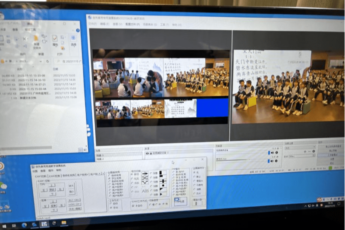Select the A|B split transition icon
This screenshot has width=345, height=230.
[x=145, y=190]
